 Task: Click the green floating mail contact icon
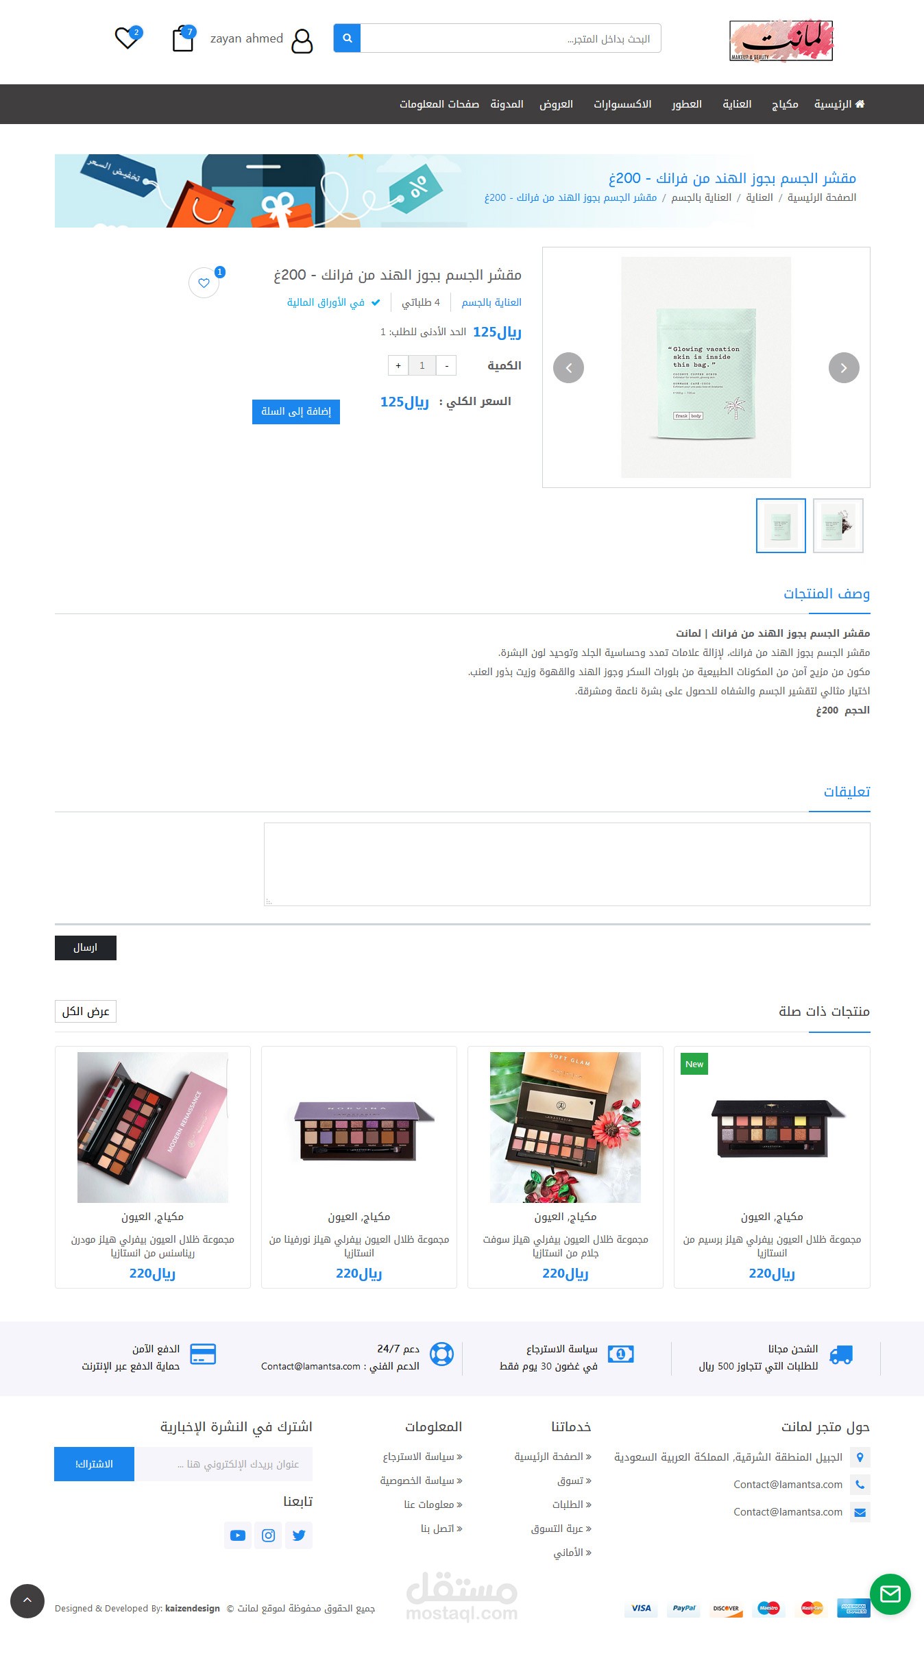pyautogui.click(x=890, y=1594)
